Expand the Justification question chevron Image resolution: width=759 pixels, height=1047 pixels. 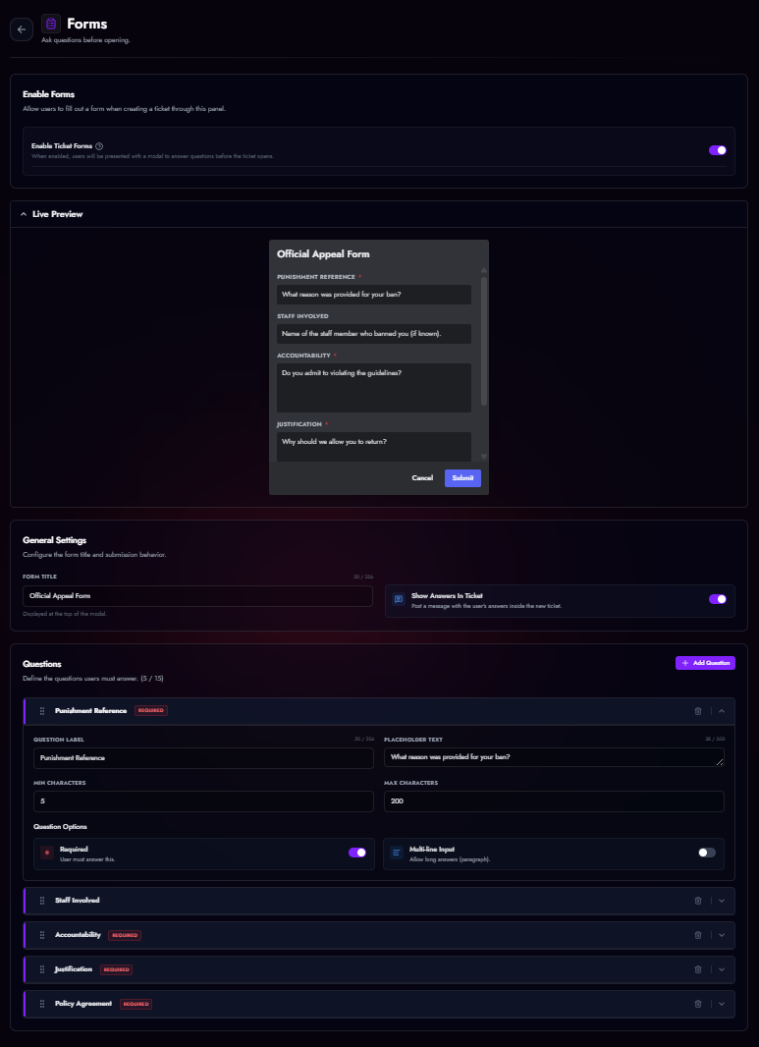point(722,969)
